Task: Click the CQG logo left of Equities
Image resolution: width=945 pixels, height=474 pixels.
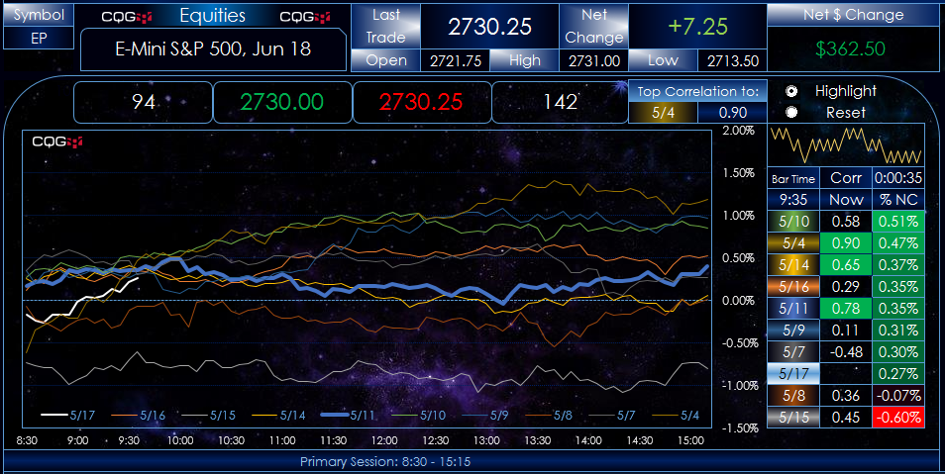Action: click(129, 17)
